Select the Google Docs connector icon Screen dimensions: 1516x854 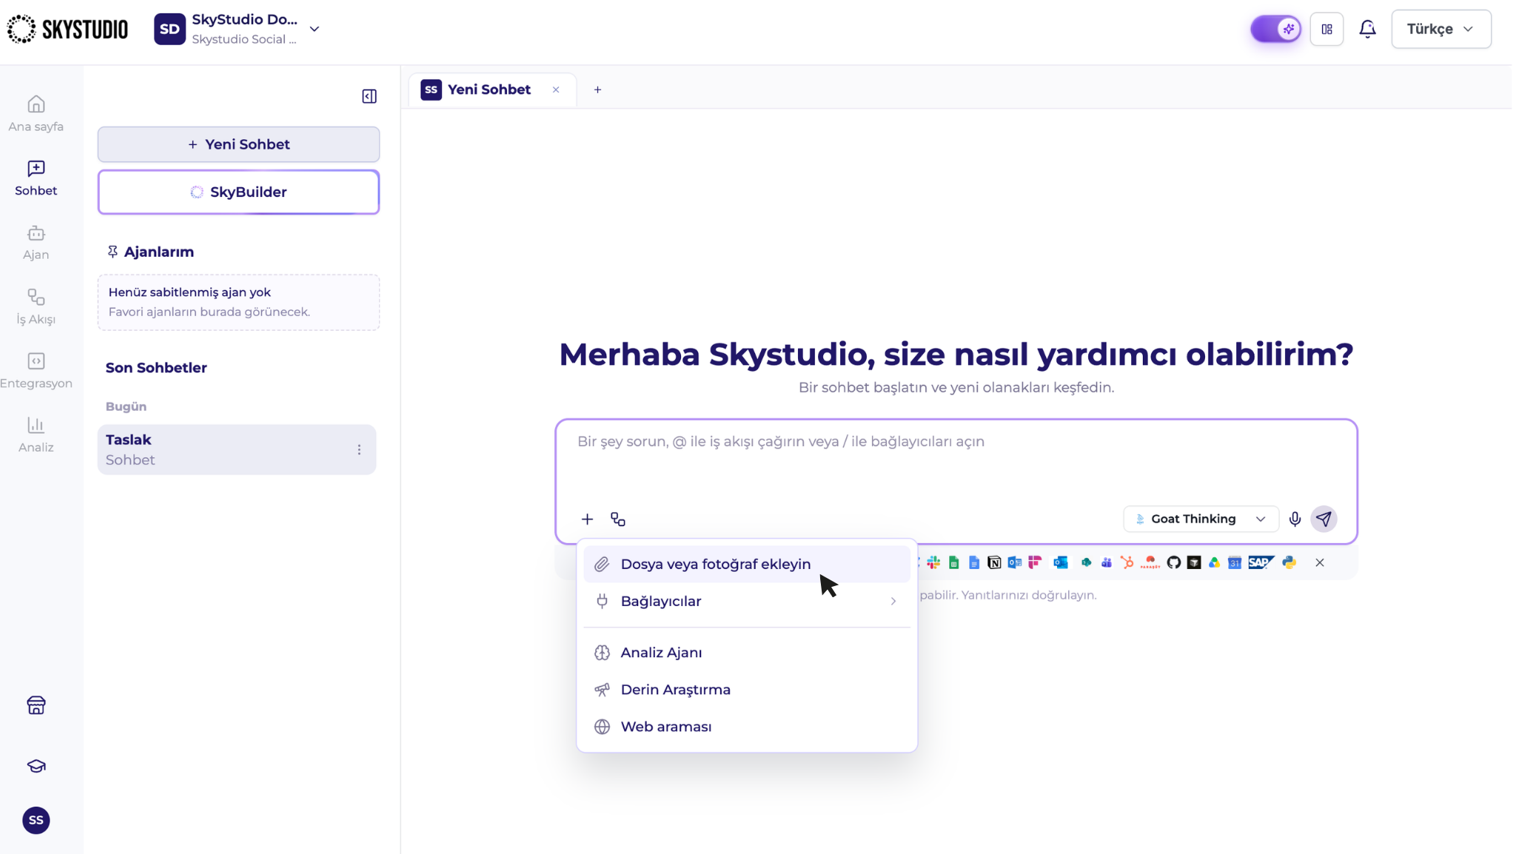point(974,562)
